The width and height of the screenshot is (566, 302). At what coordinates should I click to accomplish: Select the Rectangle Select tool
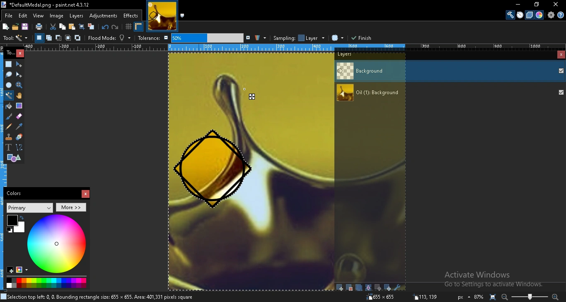click(9, 65)
